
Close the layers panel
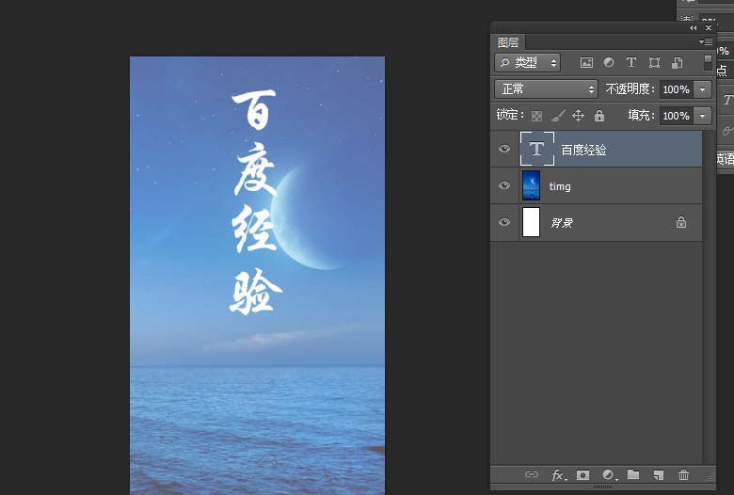tap(709, 28)
